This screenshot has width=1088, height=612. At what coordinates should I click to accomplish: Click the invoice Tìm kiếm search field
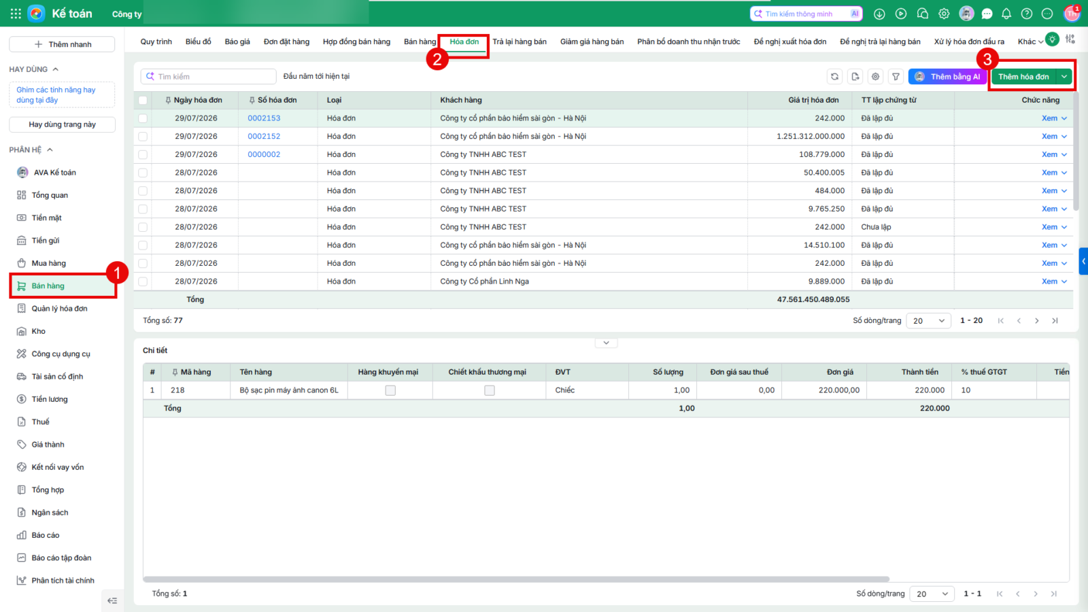[209, 77]
